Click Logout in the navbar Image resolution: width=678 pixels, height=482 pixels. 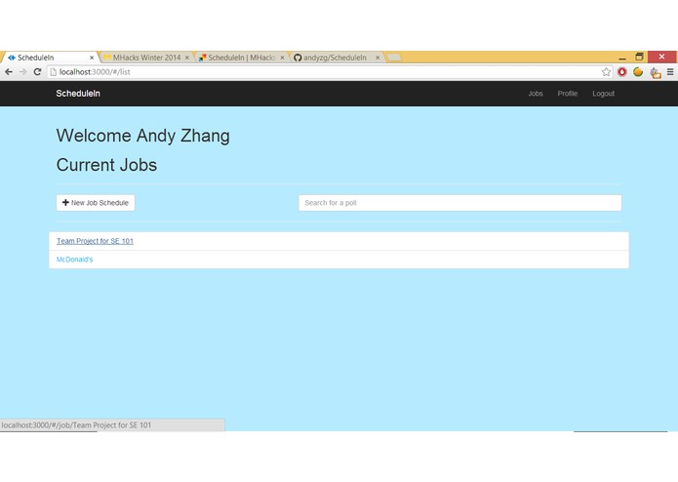(603, 94)
